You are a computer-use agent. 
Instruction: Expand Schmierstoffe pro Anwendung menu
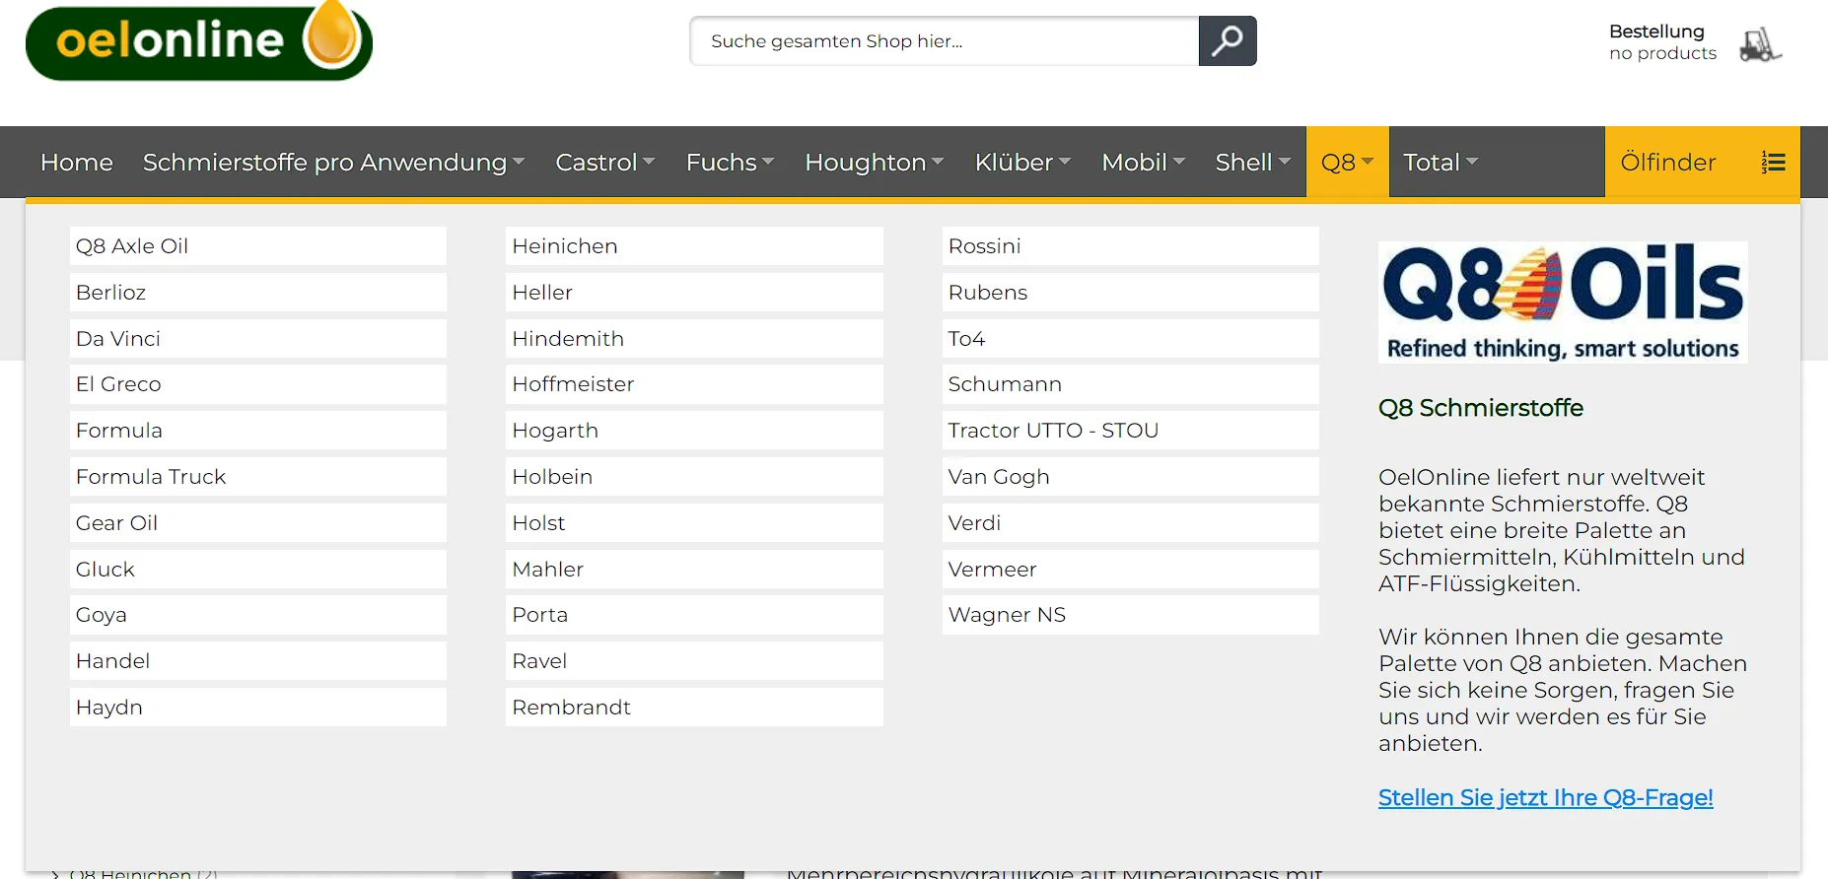coord(333,163)
